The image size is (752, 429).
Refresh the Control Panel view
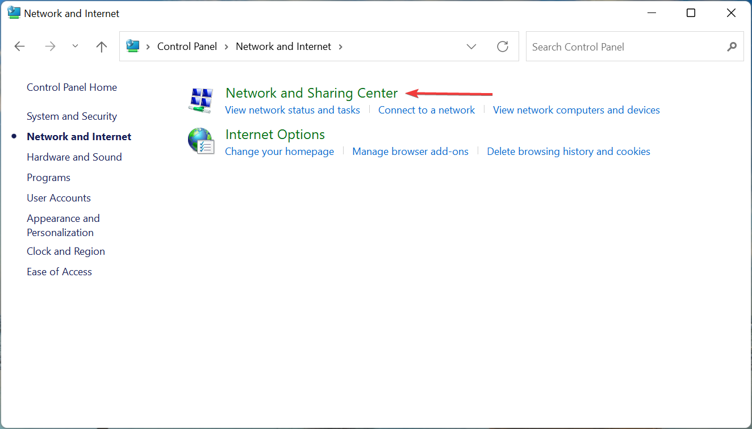[502, 47]
